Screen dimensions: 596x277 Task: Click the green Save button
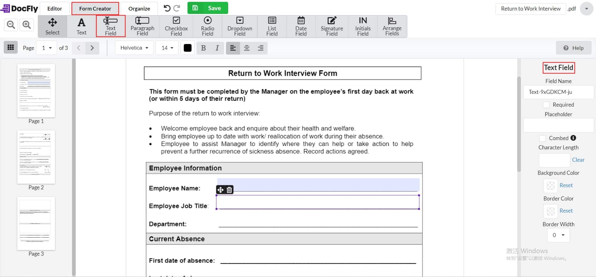208,8
